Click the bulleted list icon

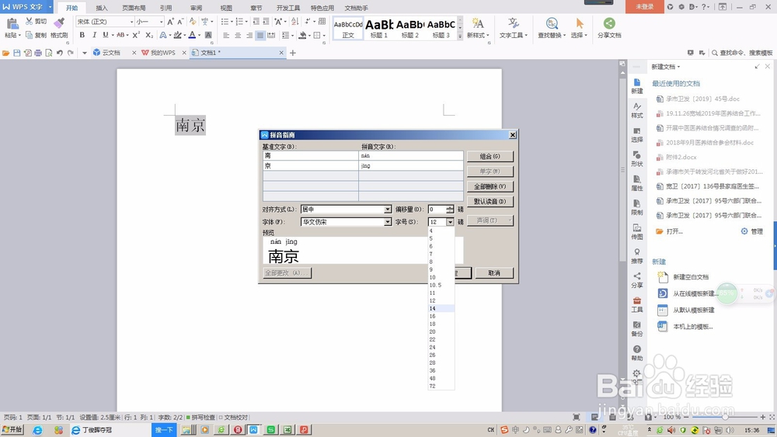(225, 22)
